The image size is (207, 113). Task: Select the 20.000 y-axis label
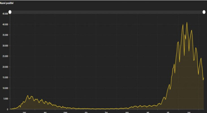[x=5, y=67]
